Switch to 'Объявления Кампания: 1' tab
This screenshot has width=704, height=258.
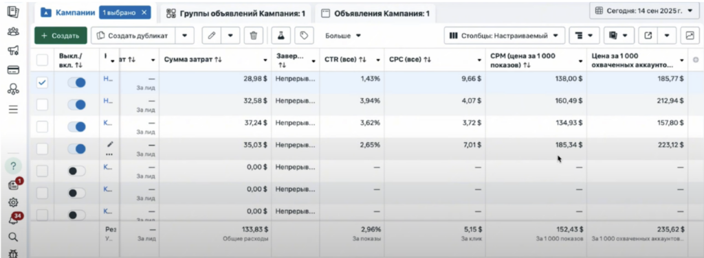pyautogui.click(x=375, y=14)
